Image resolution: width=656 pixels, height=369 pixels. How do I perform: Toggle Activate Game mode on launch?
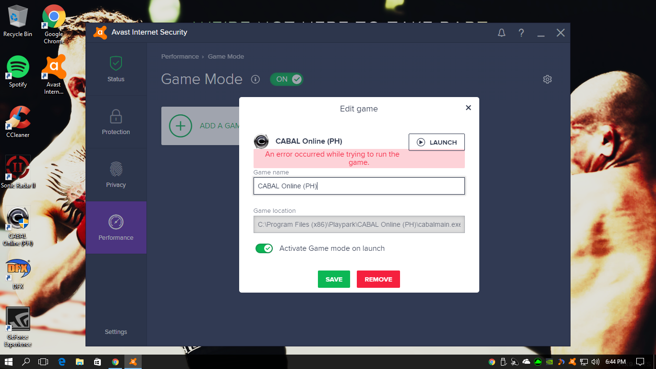click(264, 248)
